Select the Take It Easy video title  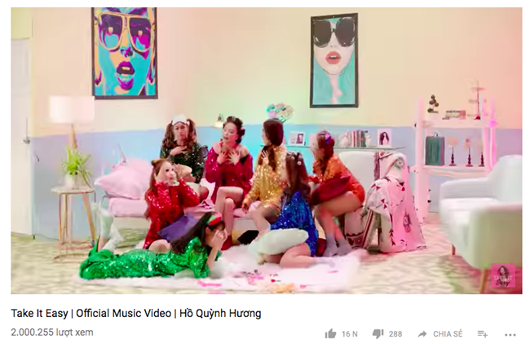coord(136,313)
